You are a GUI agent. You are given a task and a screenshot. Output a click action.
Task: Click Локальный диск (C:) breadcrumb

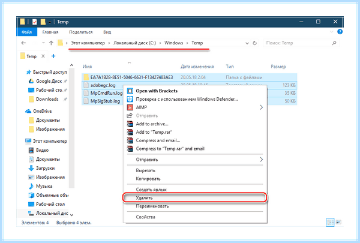pyautogui.click(x=134, y=43)
